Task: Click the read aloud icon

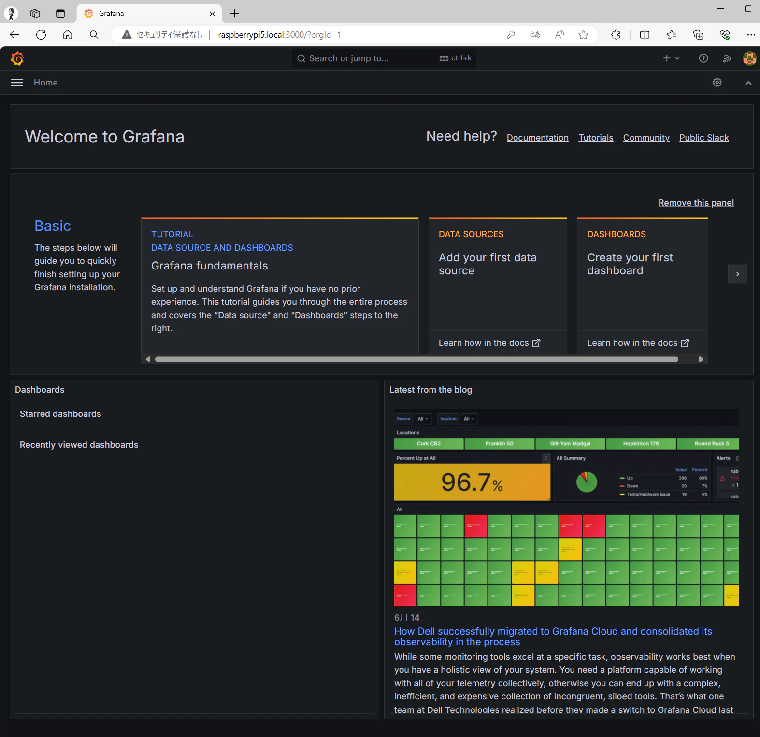Action: point(559,35)
